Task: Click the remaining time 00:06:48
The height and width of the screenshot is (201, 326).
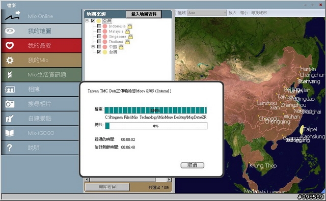Action: click(128, 147)
